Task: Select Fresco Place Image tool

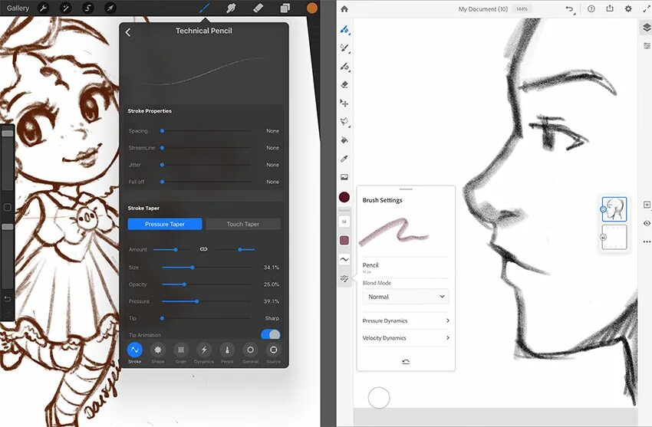Action: 344,177
